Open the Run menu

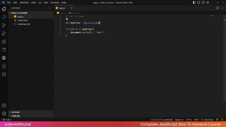pos(46,2)
